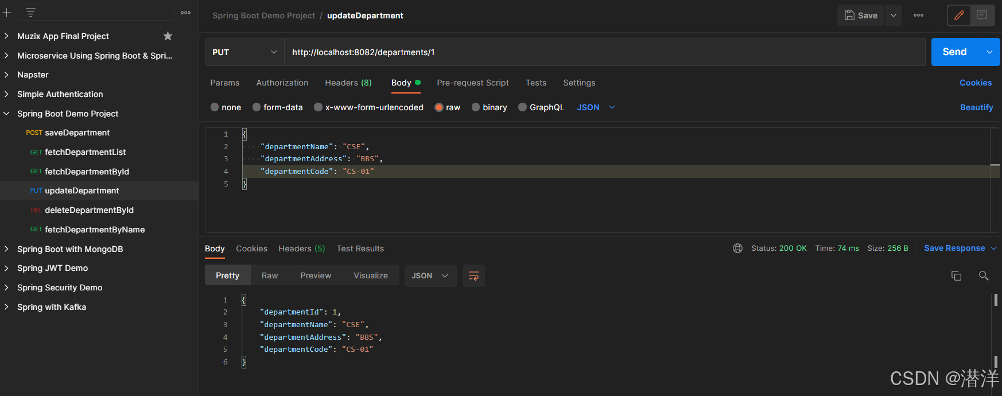Click the Beautify link
The image size is (1002, 396).
click(x=977, y=107)
